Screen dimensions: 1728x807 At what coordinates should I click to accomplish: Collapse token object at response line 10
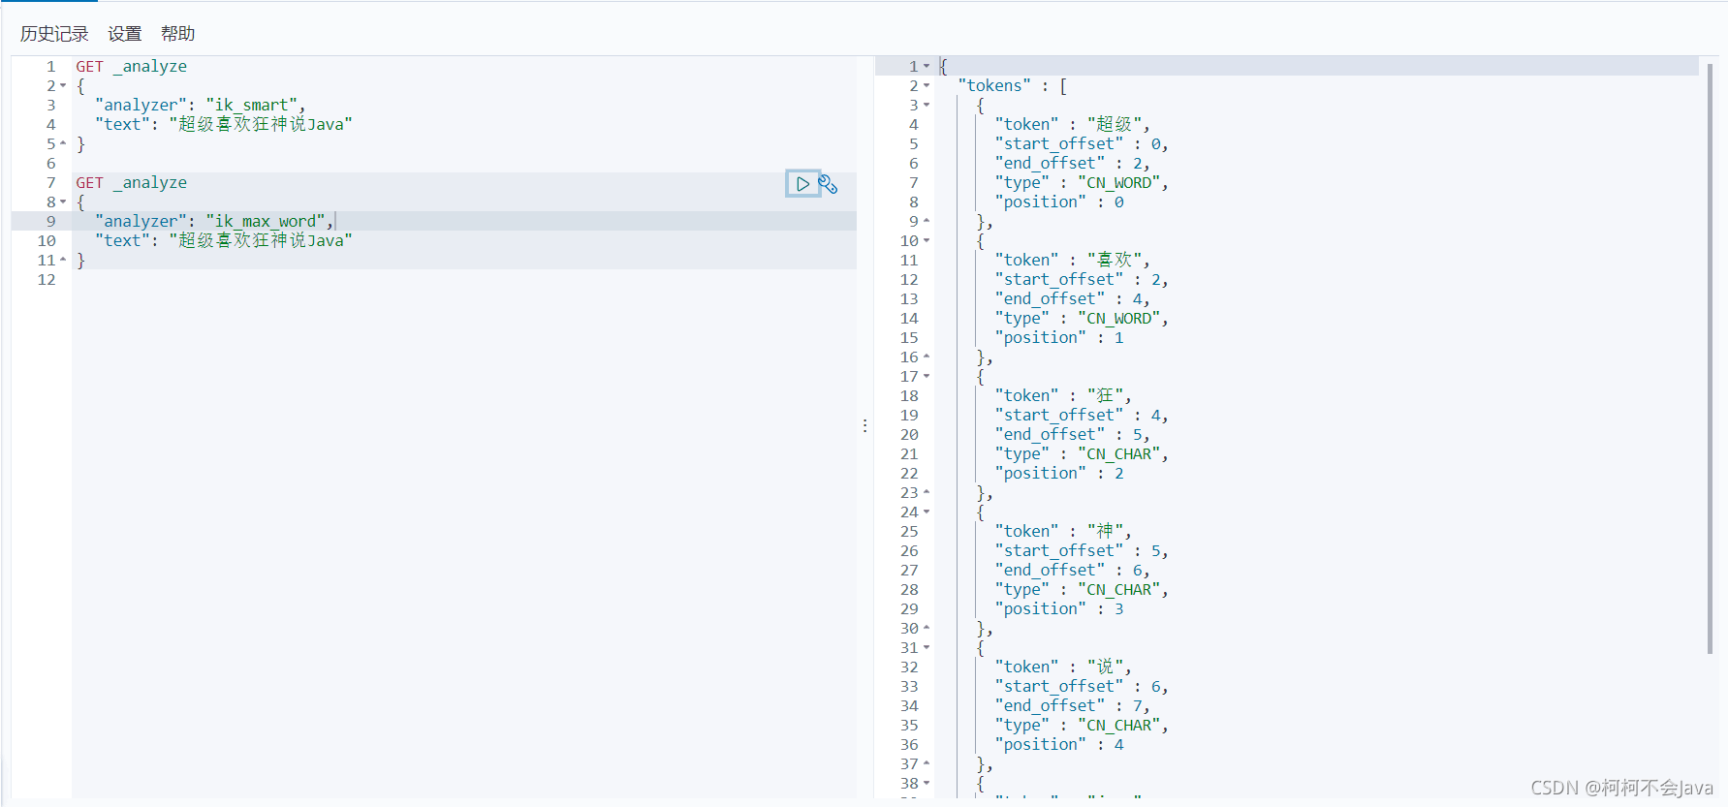(927, 241)
